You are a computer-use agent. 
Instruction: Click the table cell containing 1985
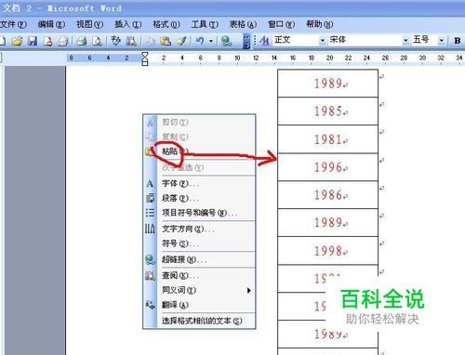click(327, 112)
